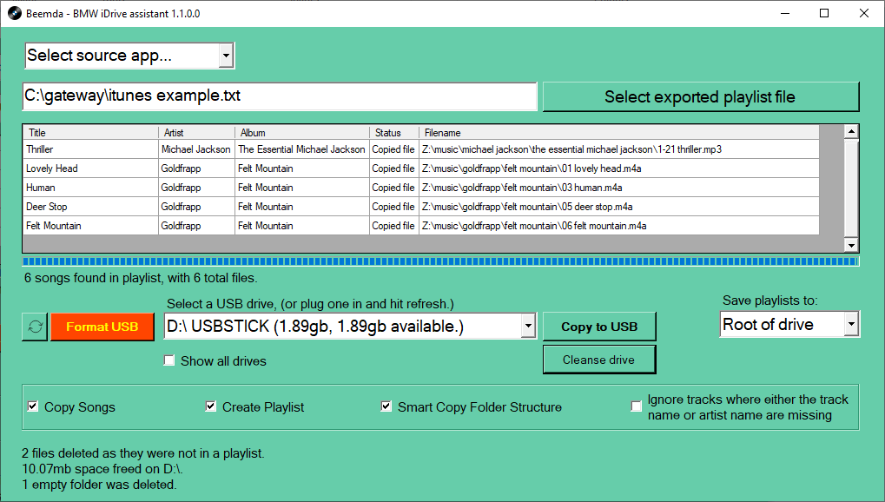Viewport: 885px width, 502px height.
Task: Close the Beemda window
Action: 864,13
